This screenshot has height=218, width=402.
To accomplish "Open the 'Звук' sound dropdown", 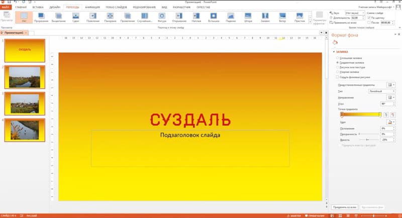I will (x=355, y=13).
